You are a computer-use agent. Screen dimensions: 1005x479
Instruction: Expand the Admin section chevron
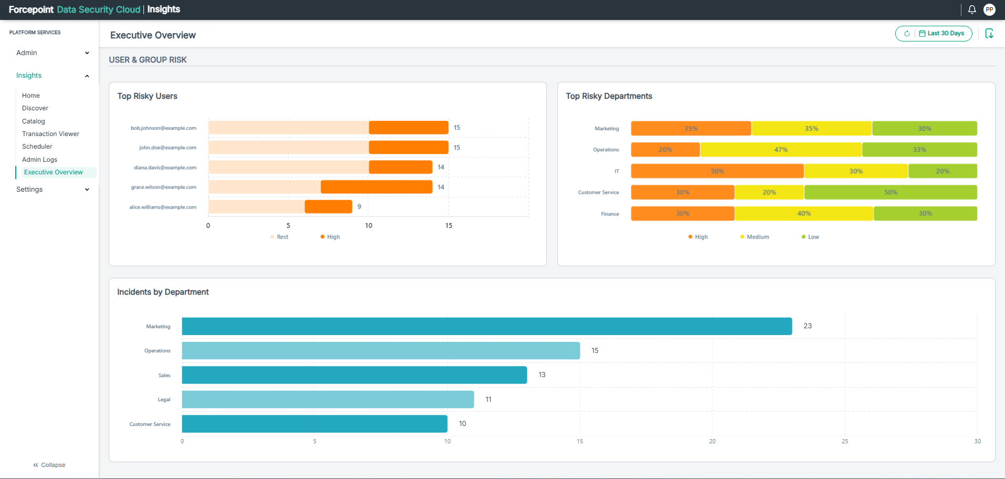click(87, 53)
